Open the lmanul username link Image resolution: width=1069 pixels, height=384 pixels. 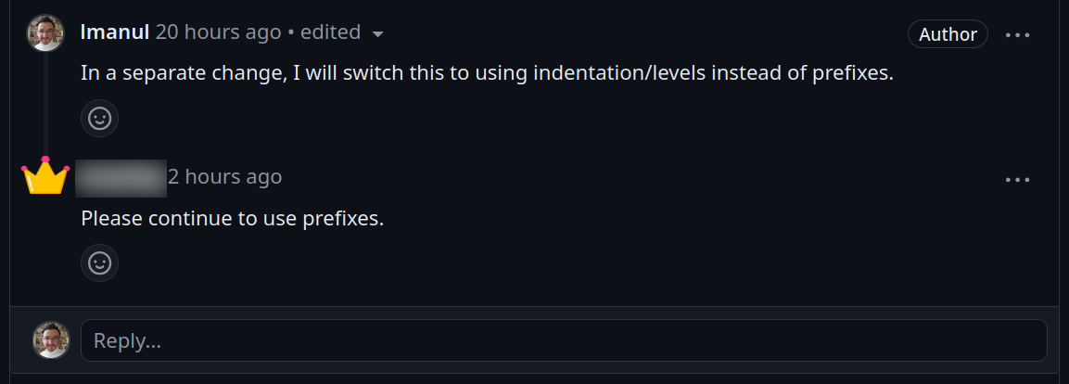tap(115, 32)
